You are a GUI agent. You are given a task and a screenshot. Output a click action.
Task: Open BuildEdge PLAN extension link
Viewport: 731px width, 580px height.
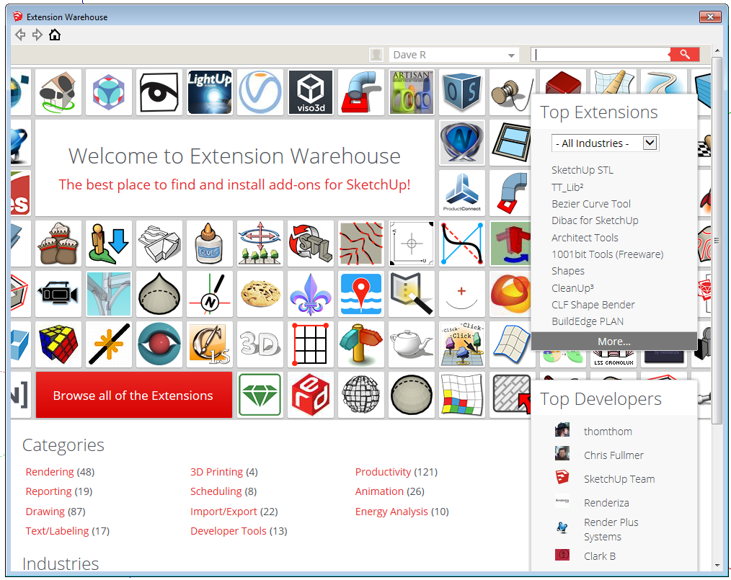point(588,321)
